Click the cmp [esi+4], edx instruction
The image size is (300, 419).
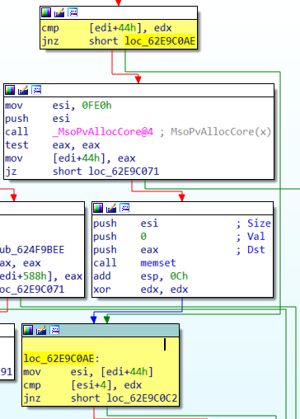[x=82, y=385]
